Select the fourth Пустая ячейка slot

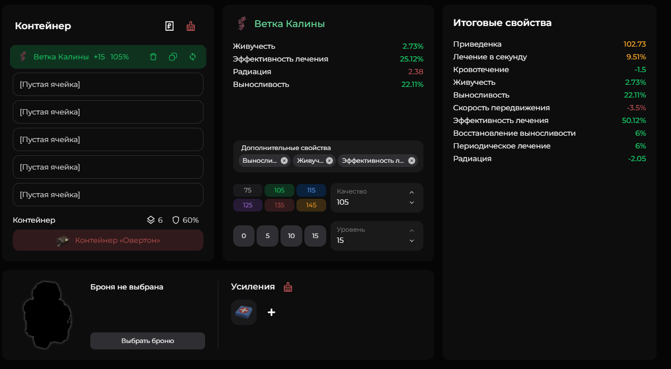point(108,167)
